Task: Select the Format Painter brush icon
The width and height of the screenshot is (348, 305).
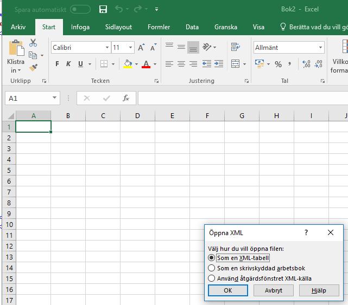Action: [x=33, y=67]
